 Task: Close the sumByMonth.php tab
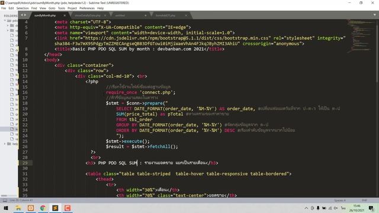(65, 15)
